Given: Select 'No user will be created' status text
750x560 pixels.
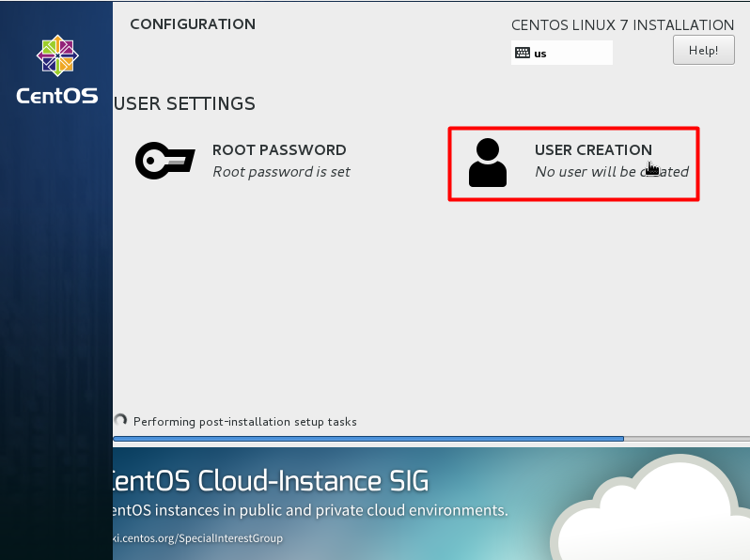Looking at the screenshot, I should coord(611,172).
